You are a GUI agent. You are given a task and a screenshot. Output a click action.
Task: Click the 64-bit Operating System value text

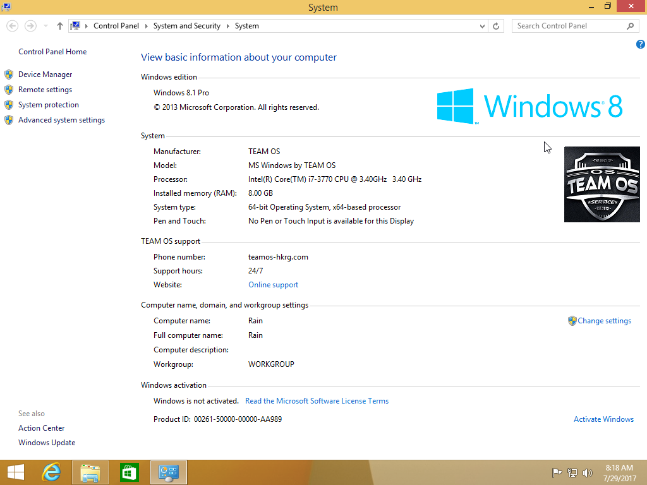click(x=324, y=207)
